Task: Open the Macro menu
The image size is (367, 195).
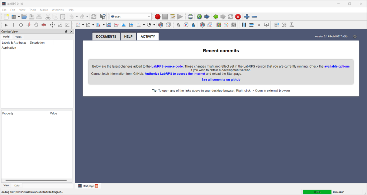Action: click(x=44, y=10)
